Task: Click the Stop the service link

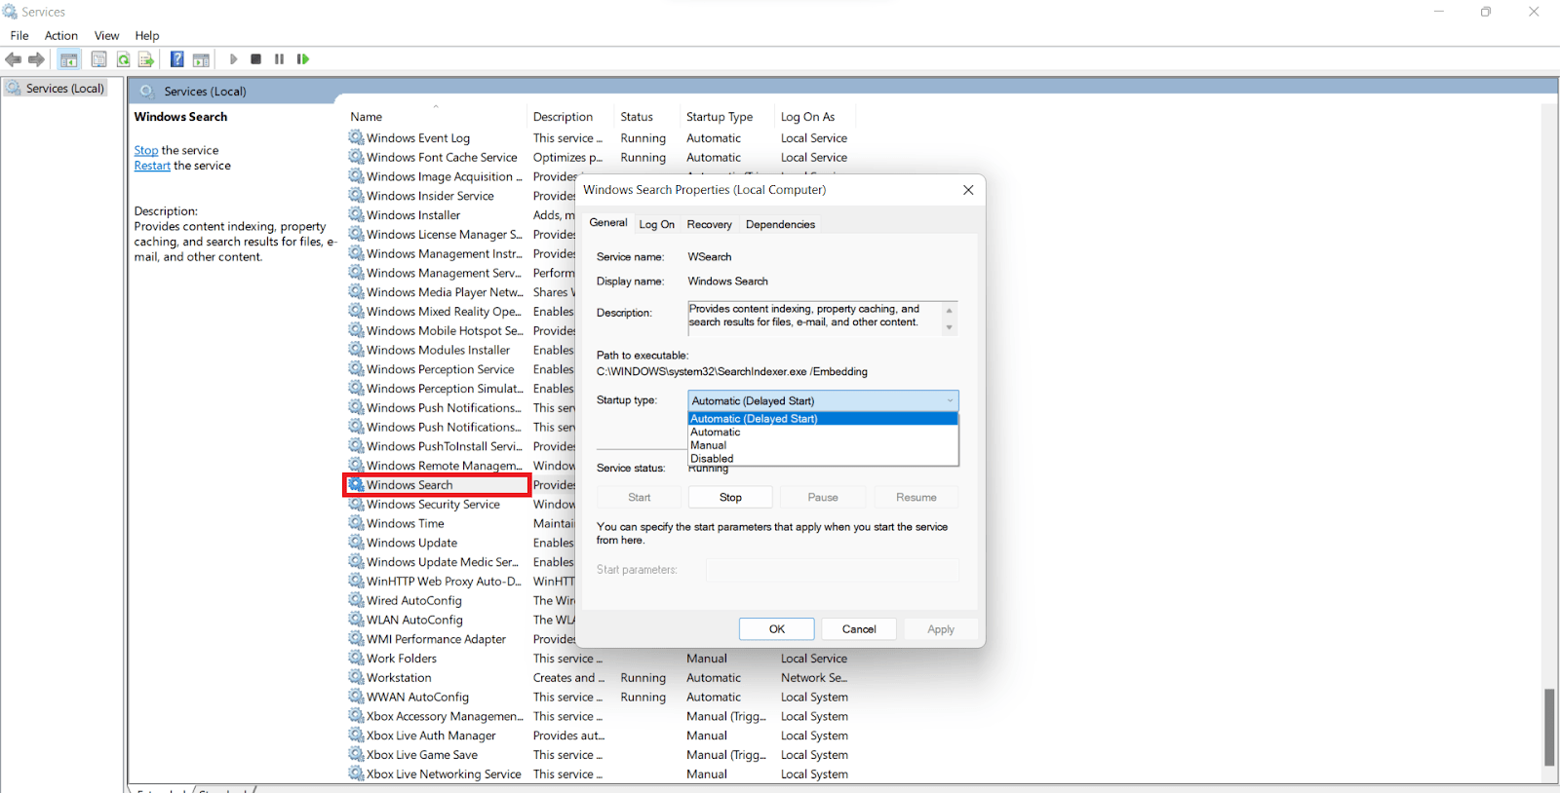Action: coord(146,150)
